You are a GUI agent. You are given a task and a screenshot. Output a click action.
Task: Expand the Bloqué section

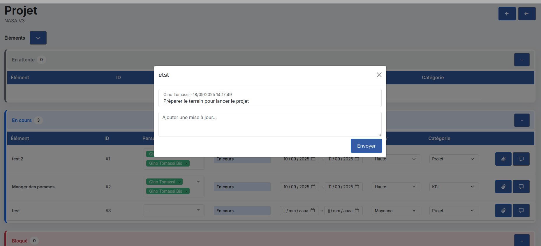pos(521,241)
